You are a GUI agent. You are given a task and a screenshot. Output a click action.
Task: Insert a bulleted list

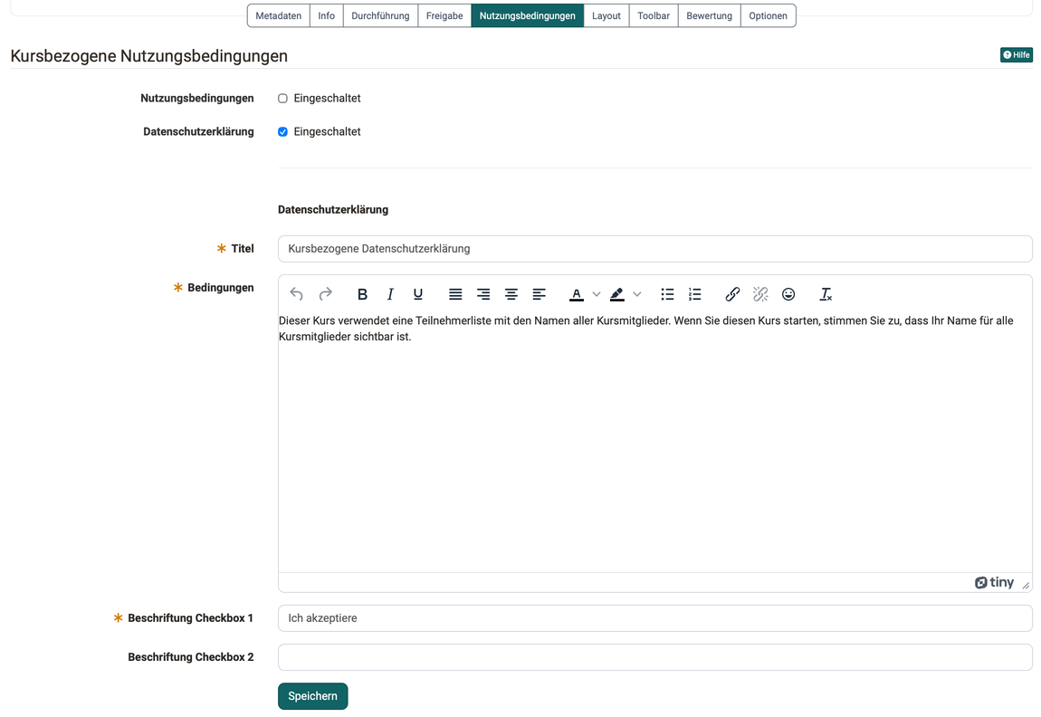coord(667,294)
